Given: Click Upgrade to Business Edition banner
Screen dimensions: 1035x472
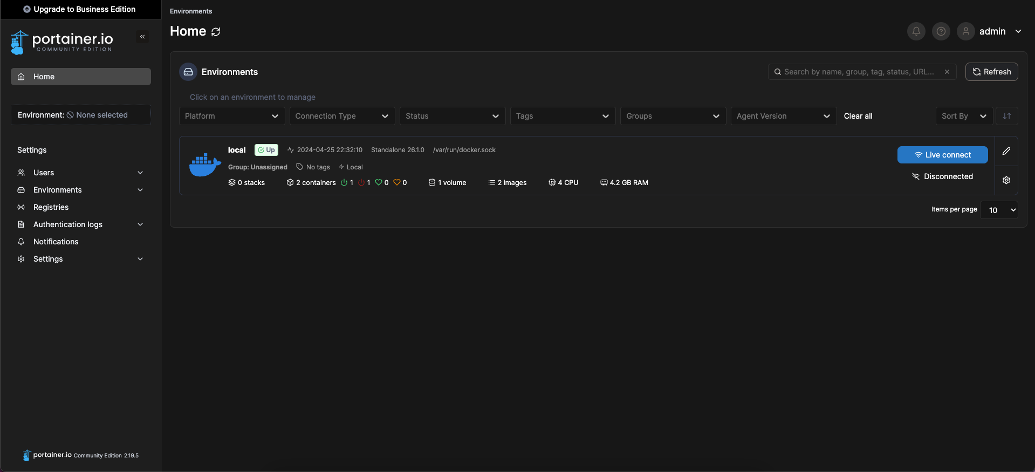Looking at the screenshot, I should (80, 9).
